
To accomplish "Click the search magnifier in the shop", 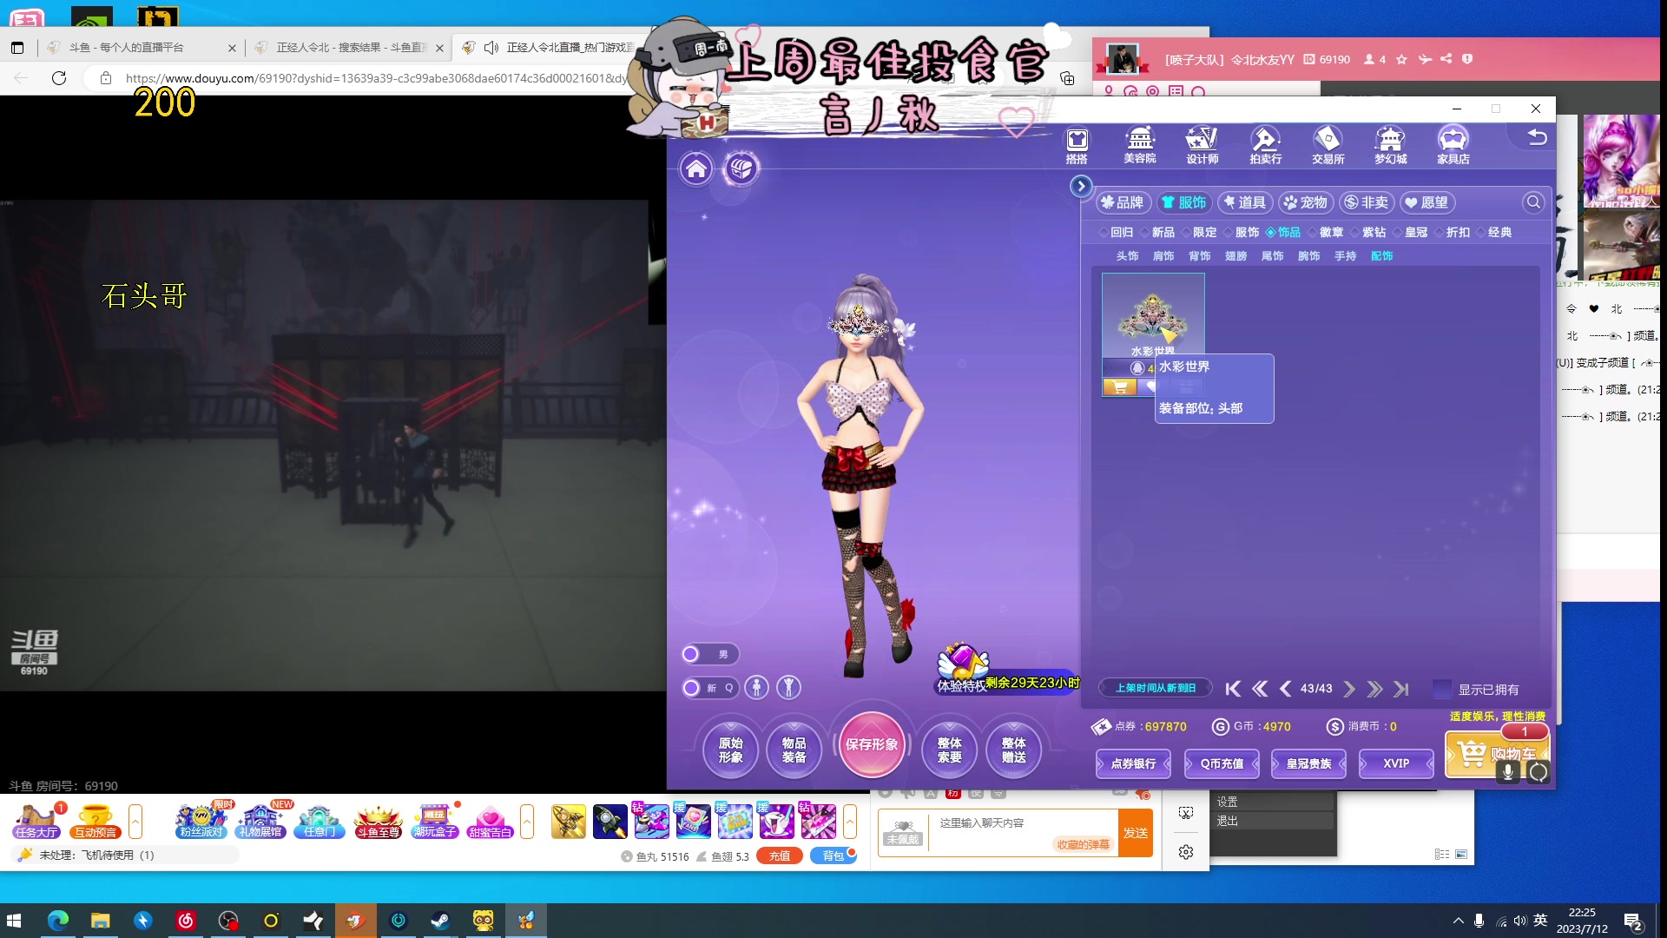I will [1534, 202].
